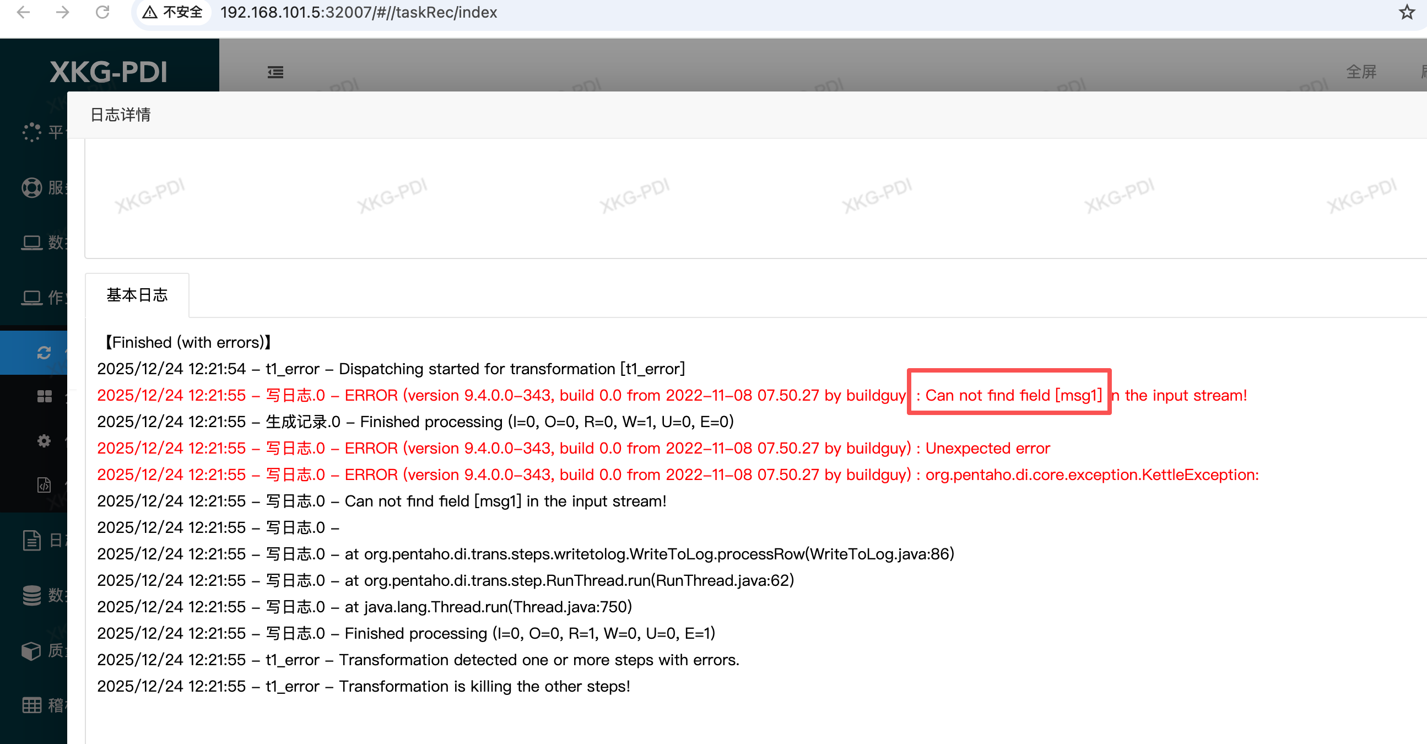Go back with the browser back arrow
This screenshot has width=1427, height=744.
click(23, 12)
